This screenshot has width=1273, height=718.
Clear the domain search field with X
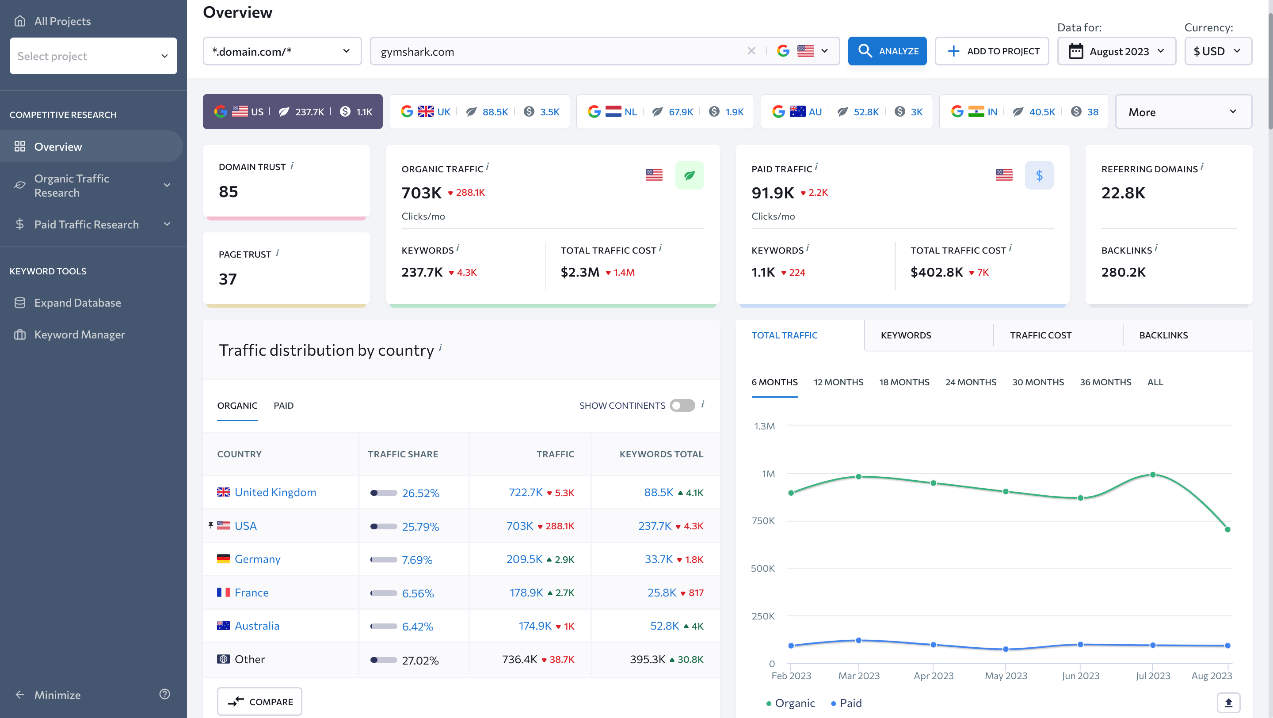[751, 51]
